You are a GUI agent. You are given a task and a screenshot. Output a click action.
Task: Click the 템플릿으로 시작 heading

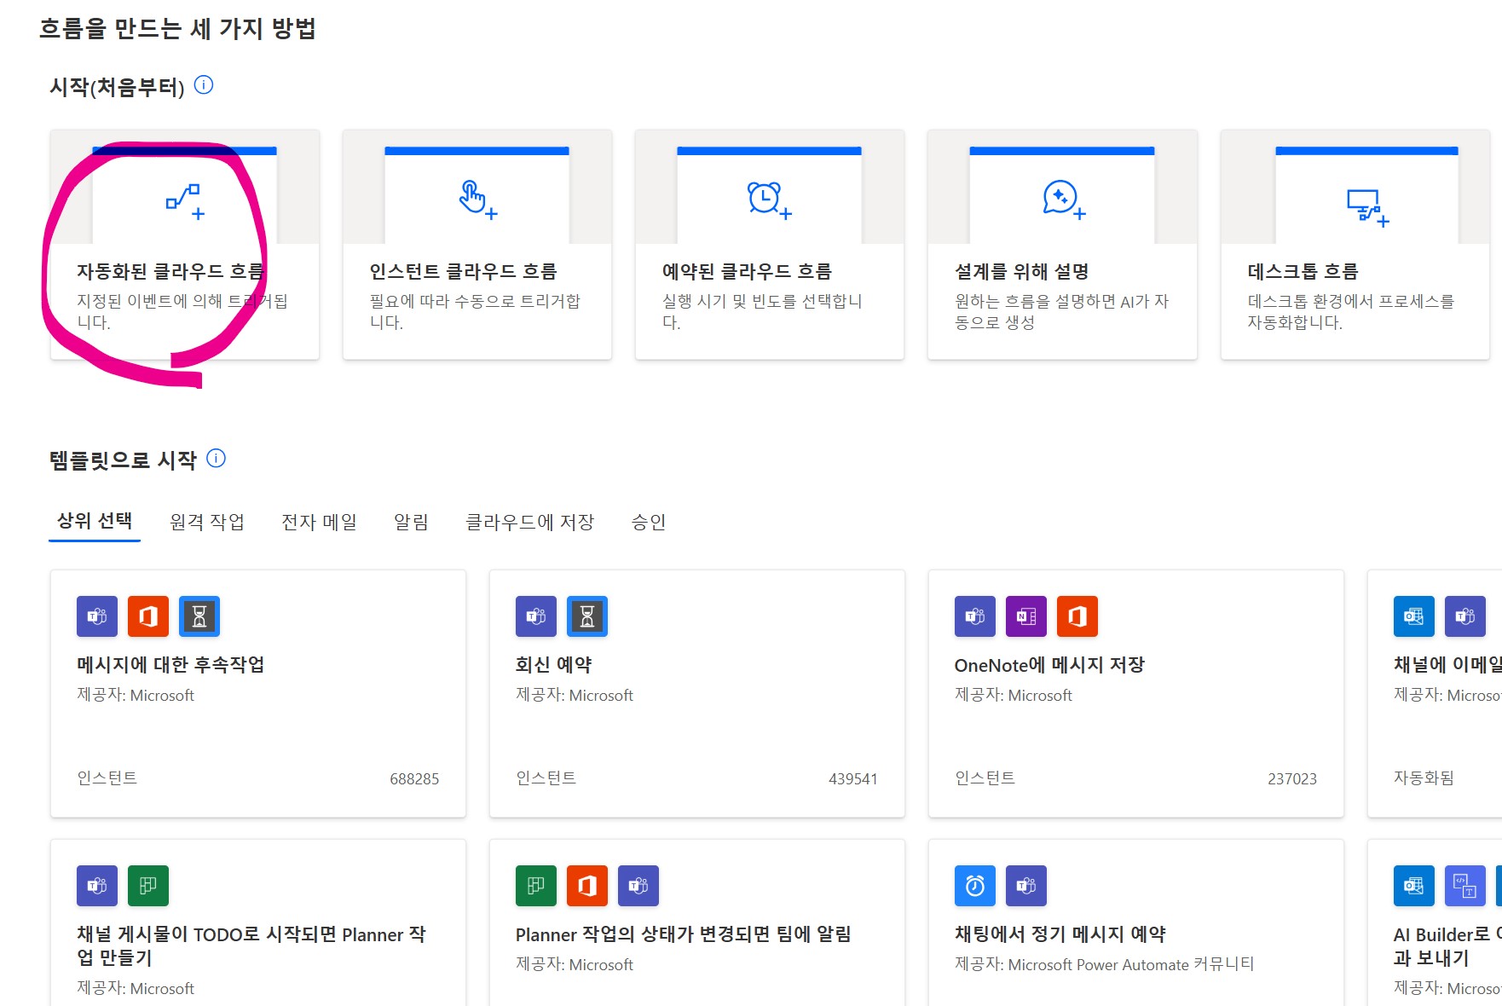point(124,460)
